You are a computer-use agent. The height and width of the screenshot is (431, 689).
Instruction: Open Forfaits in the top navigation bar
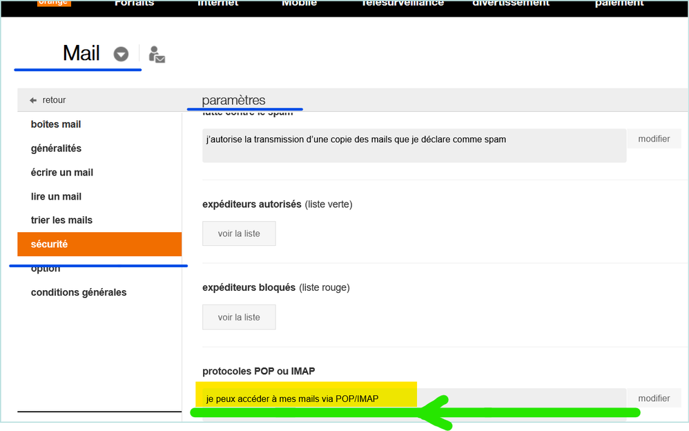click(x=135, y=3)
